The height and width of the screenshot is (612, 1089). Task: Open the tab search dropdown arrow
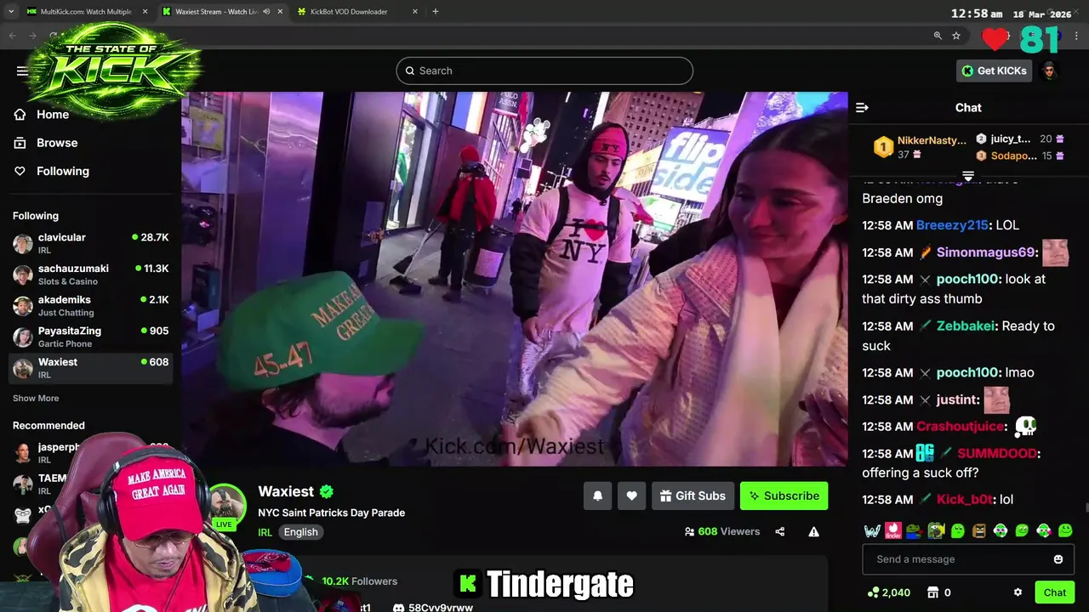pyautogui.click(x=11, y=12)
